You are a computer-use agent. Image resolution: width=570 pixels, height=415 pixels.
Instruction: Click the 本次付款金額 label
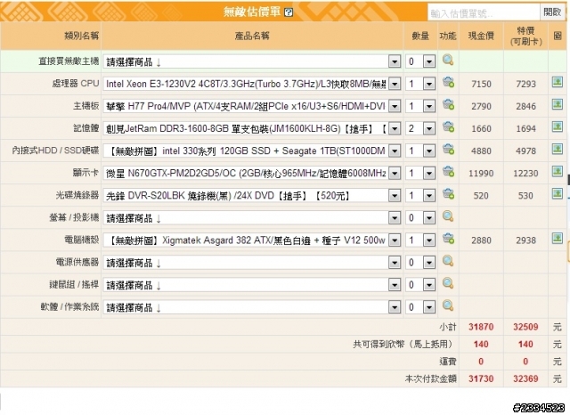click(431, 378)
